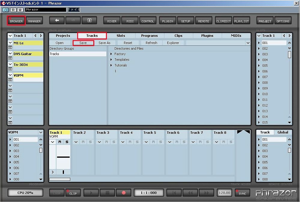Switch to the MIDIs tab

[236, 36]
